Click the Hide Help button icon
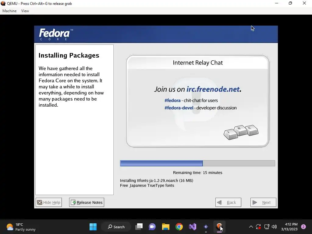Image resolution: width=312 pixels, height=234 pixels. (x=40, y=202)
